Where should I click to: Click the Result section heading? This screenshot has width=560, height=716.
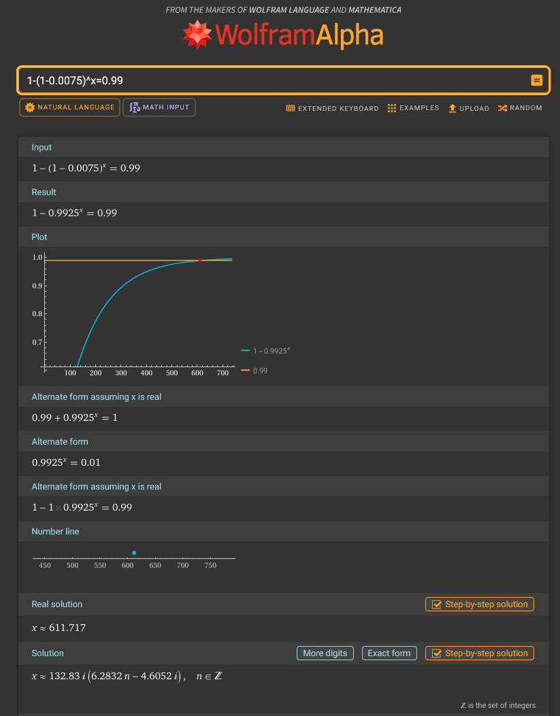(x=44, y=192)
